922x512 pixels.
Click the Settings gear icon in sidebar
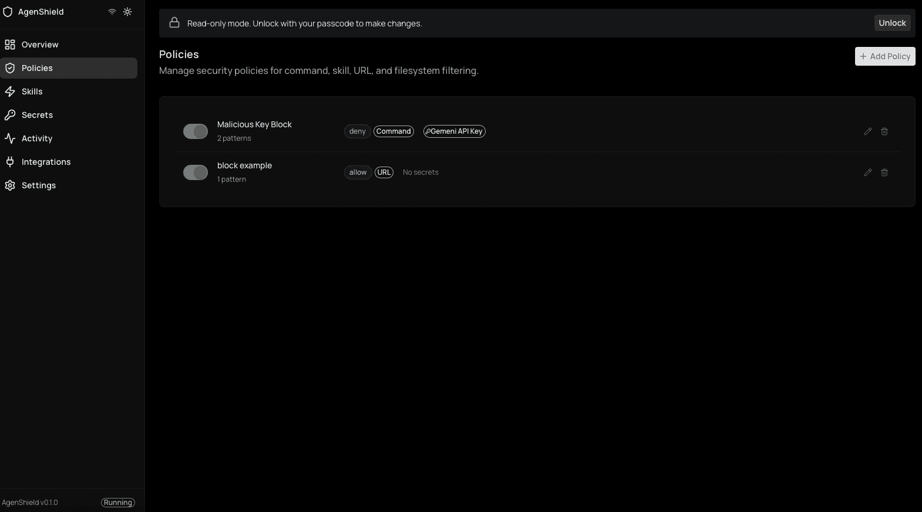pos(10,185)
